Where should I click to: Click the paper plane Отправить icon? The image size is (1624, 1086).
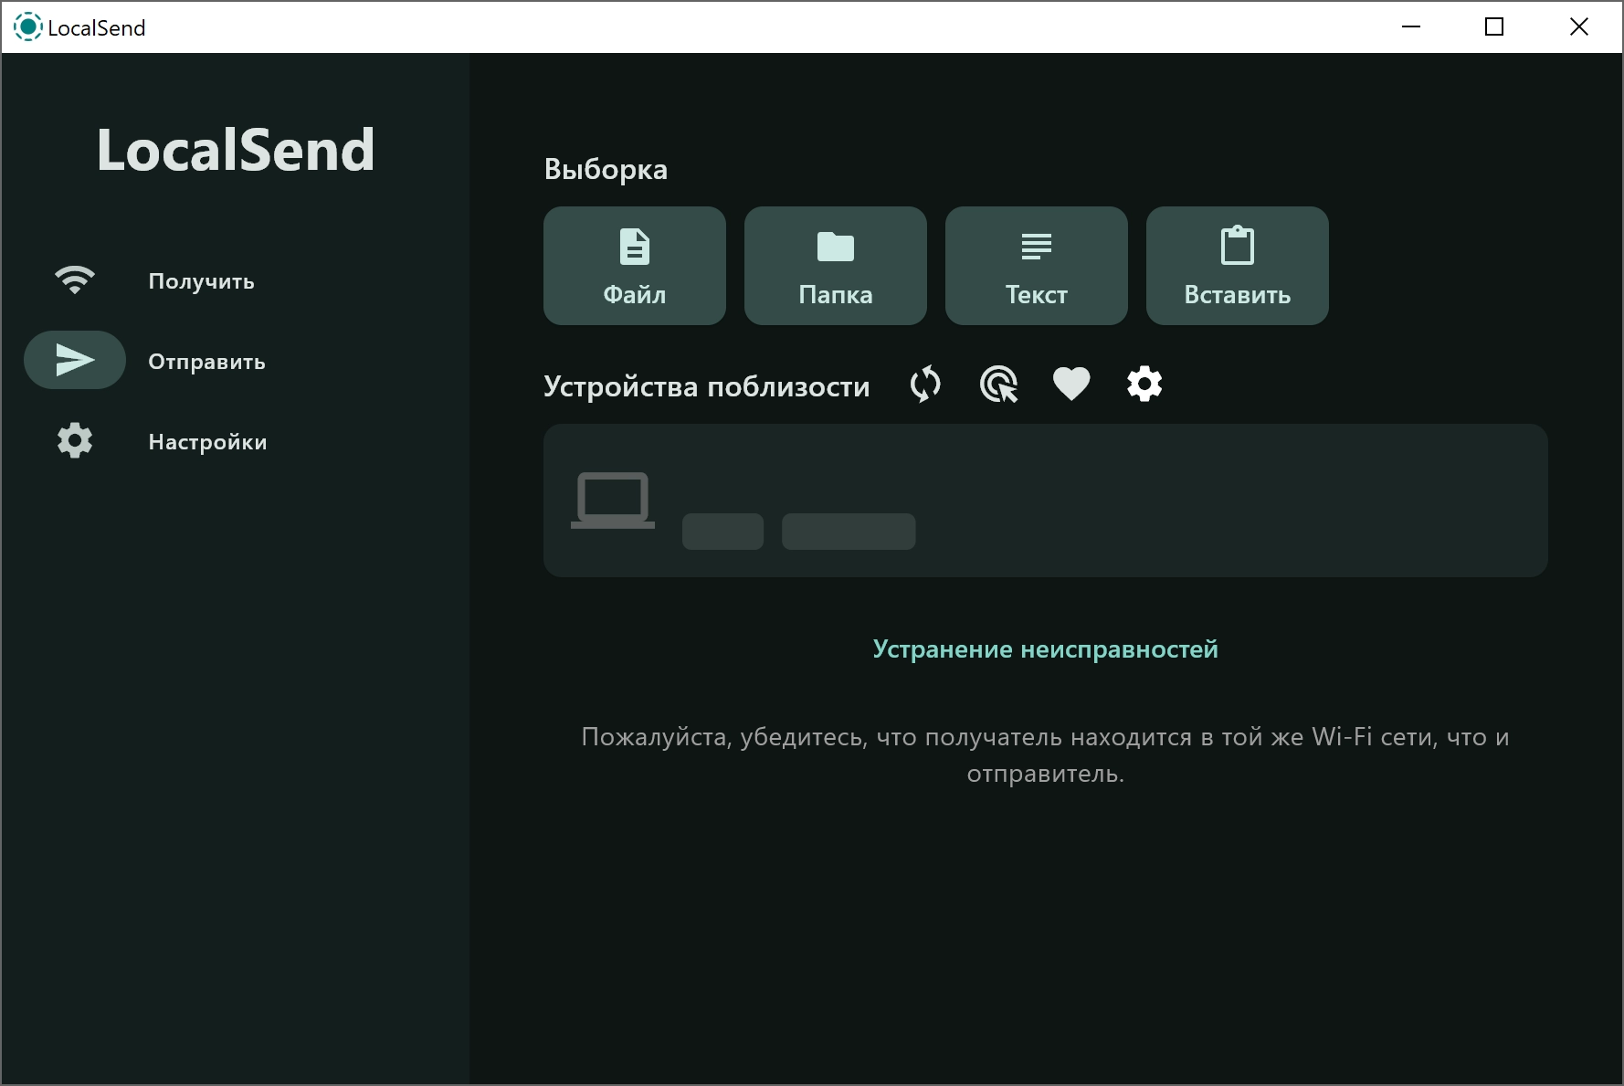click(x=75, y=360)
